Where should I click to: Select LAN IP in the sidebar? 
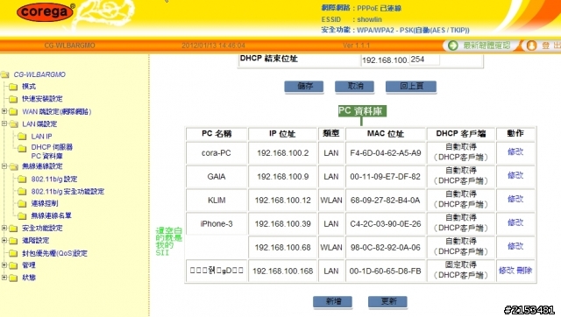pos(41,136)
